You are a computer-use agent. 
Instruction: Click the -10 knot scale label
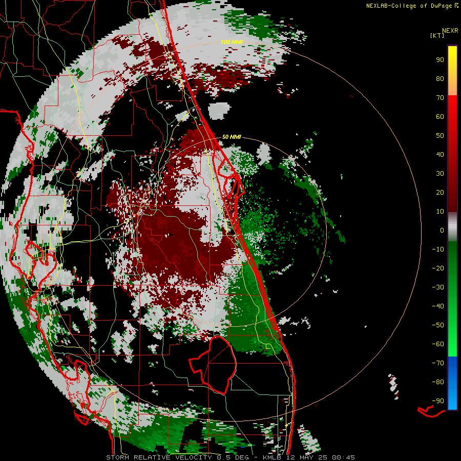pos(438,249)
